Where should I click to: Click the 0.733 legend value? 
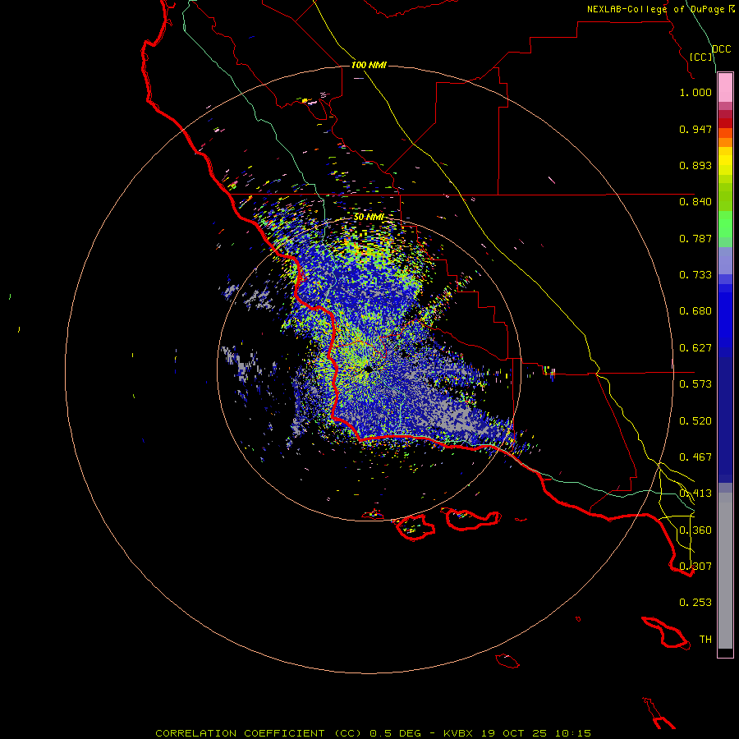[x=695, y=275]
